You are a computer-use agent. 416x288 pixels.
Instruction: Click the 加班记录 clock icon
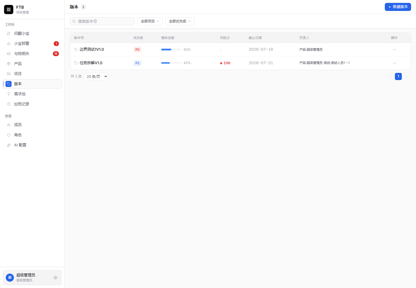point(9,104)
